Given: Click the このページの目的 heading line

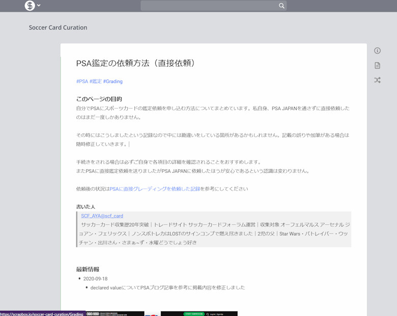Looking at the screenshot, I should pyautogui.click(x=99, y=99).
